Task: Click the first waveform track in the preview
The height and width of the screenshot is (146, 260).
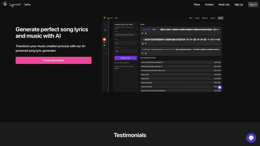Action: click(181, 29)
